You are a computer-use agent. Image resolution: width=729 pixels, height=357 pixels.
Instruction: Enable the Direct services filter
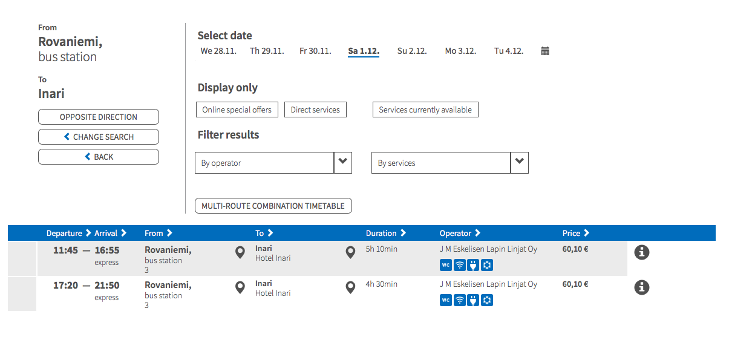pos(315,110)
